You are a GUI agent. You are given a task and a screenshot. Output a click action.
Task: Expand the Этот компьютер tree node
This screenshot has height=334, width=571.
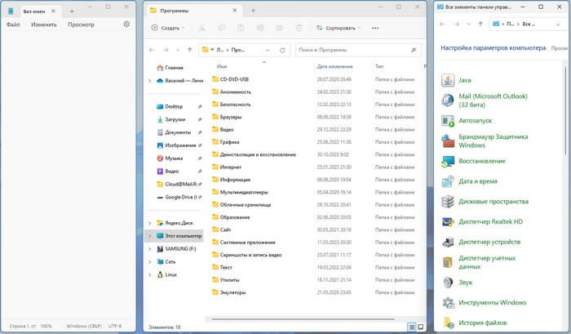pos(149,236)
